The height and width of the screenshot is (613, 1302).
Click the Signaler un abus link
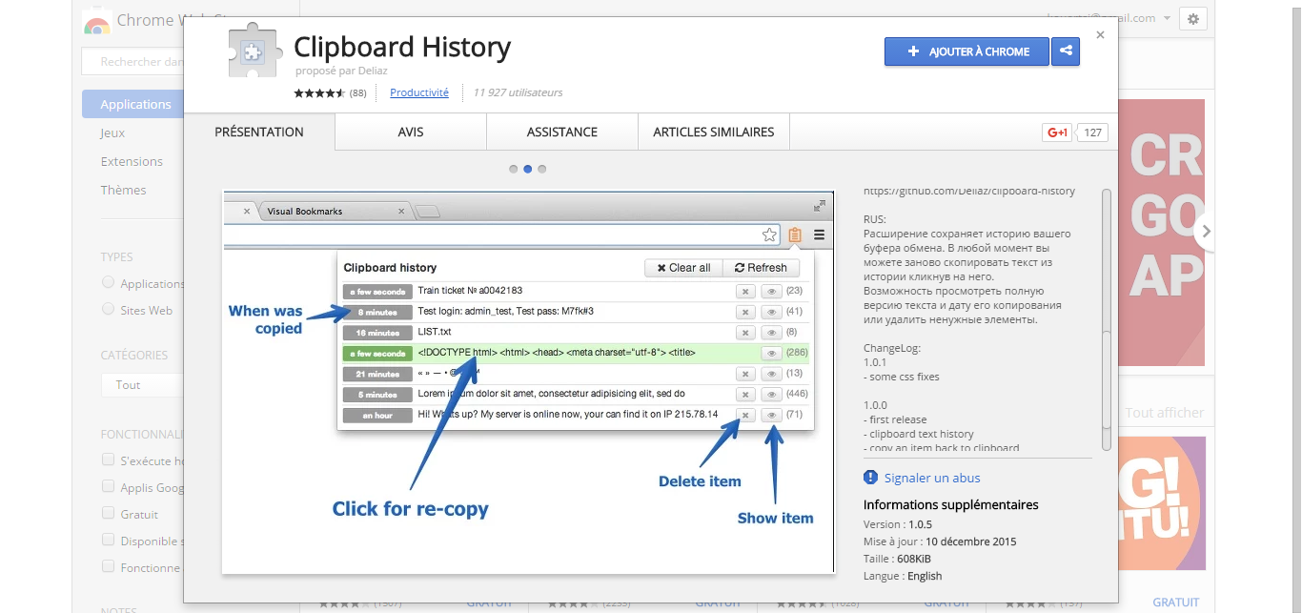(x=932, y=479)
